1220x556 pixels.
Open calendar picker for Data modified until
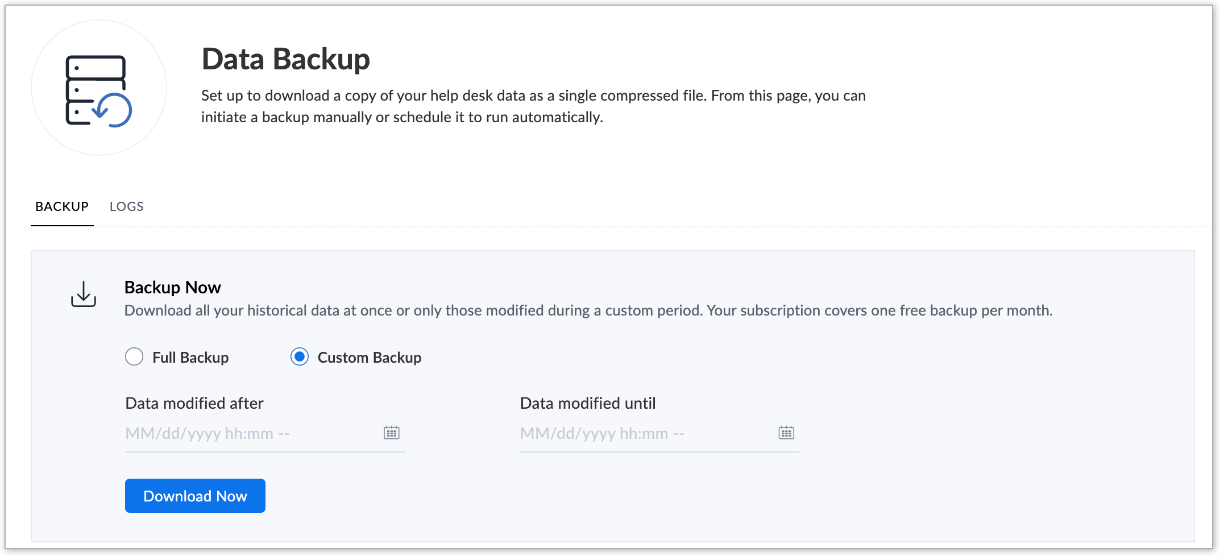tap(786, 433)
